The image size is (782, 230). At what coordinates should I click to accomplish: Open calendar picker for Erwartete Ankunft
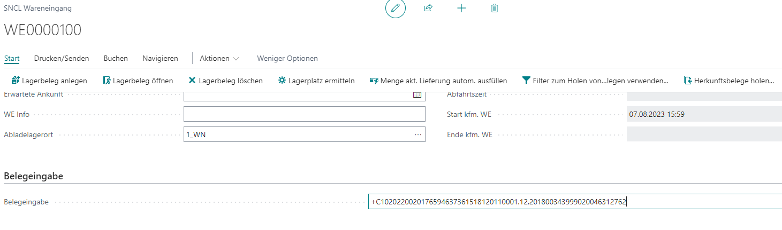tap(417, 95)
